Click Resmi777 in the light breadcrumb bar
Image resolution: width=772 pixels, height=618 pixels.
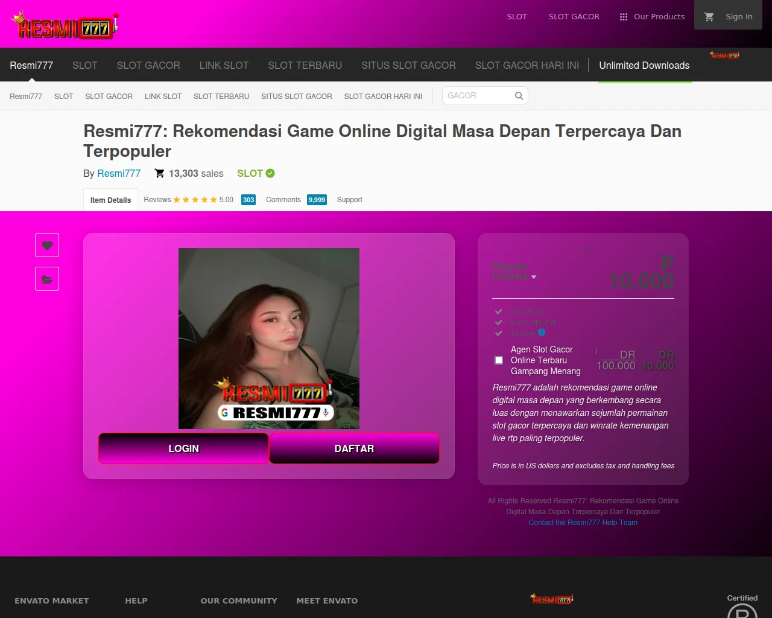pos(26,96)
